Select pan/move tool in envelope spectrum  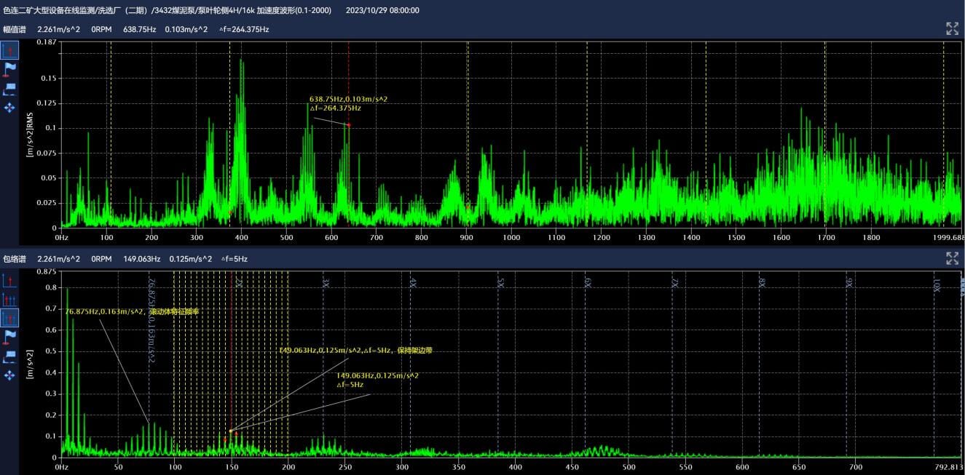[x=10, y=375]
